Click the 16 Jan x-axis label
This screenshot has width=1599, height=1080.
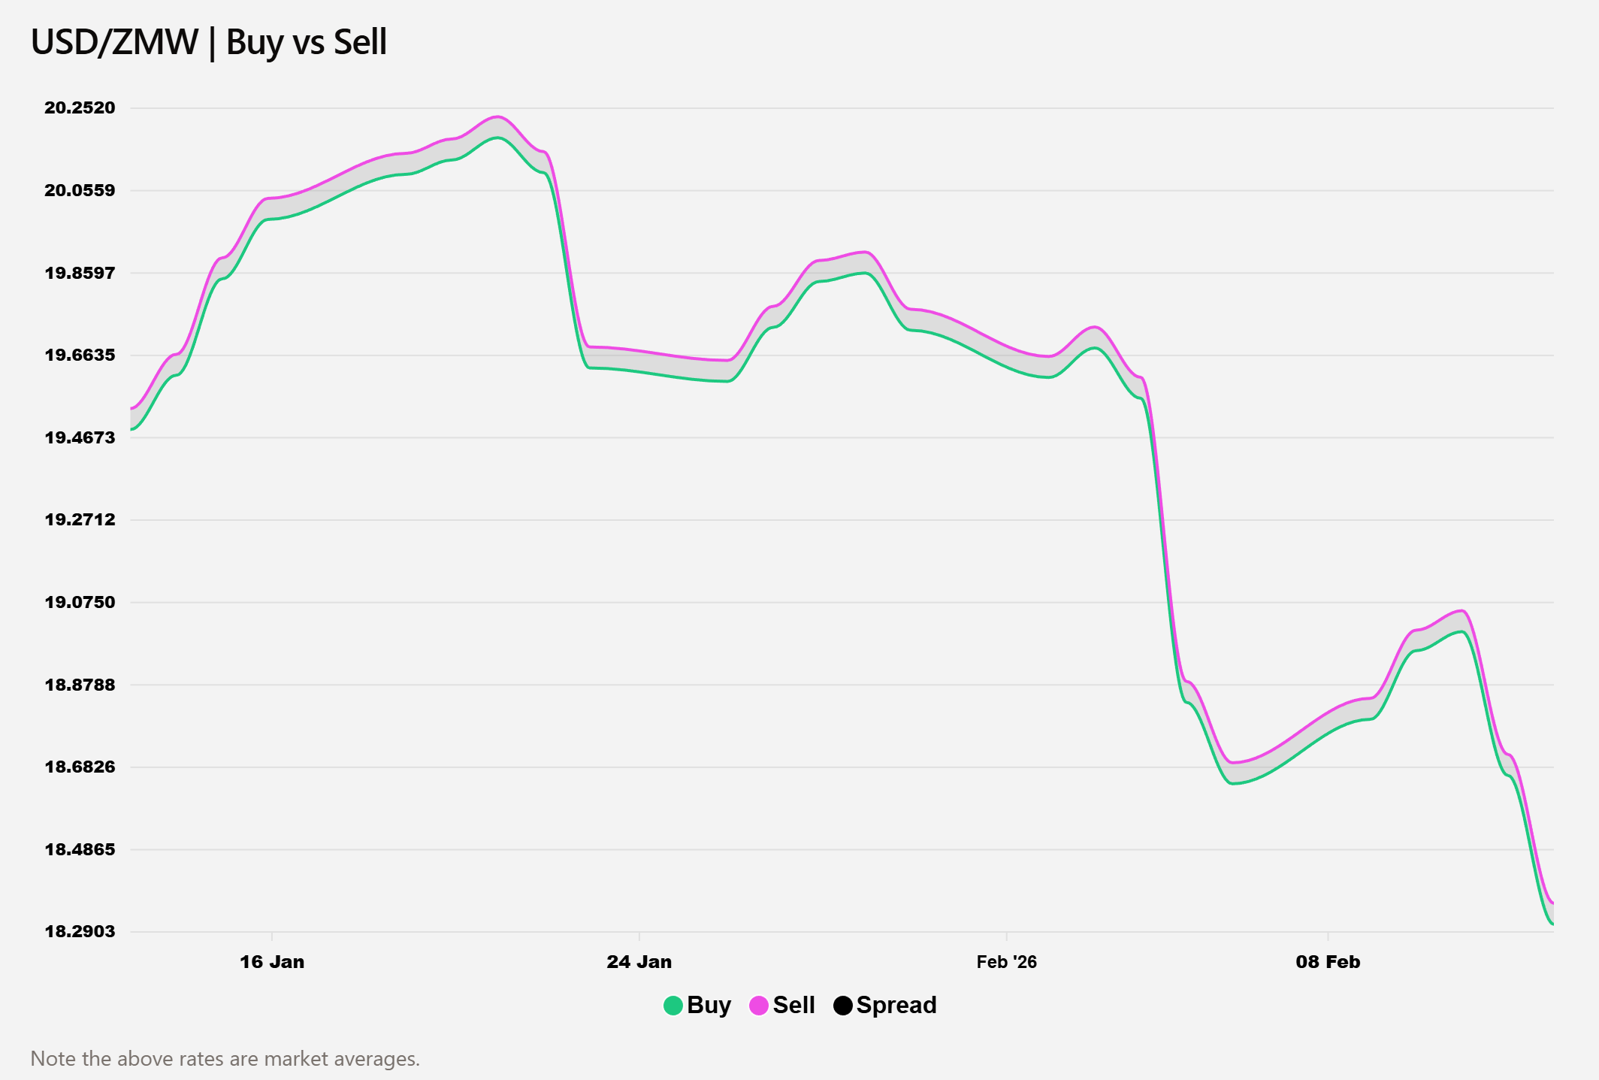pyautogui.click(x=272, y=962)
